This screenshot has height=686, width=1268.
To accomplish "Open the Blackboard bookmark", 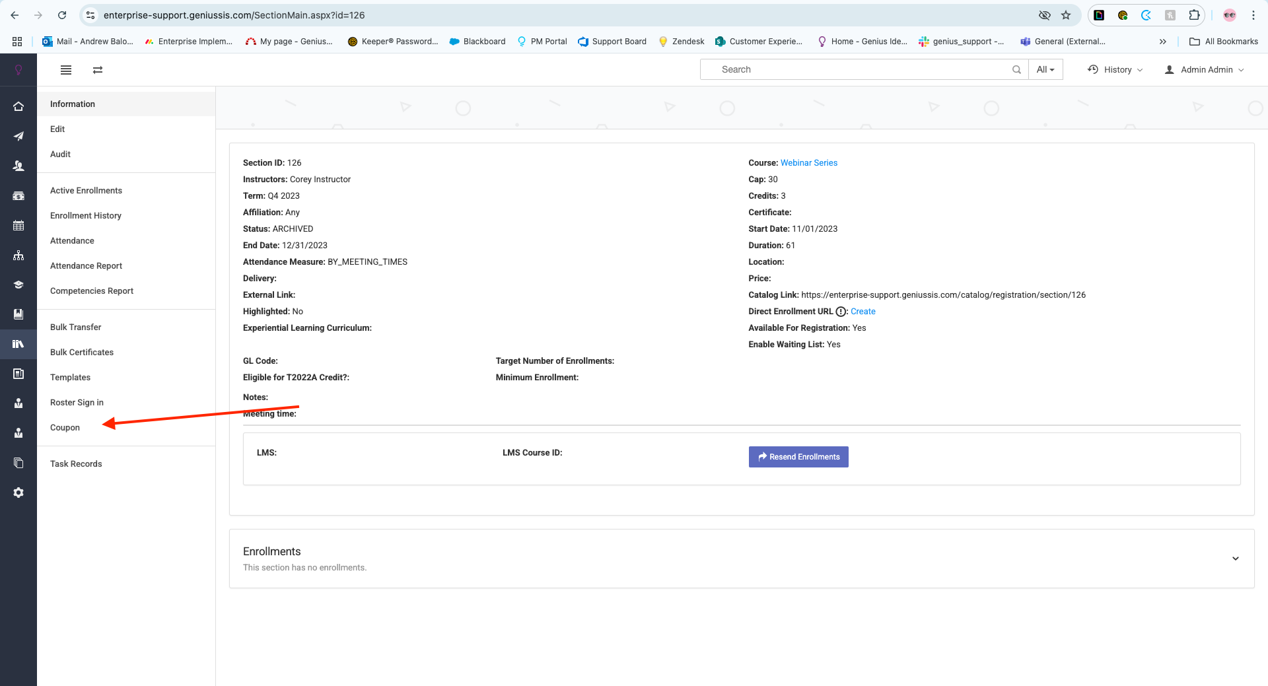I will click(x=477, y=41).
